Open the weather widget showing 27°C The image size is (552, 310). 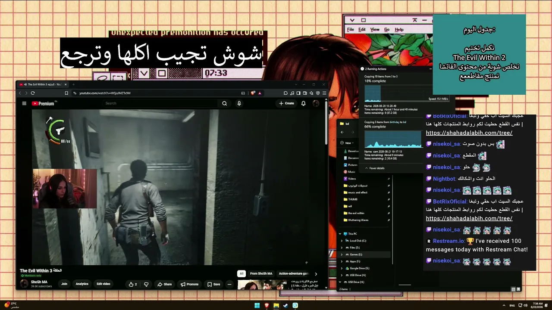coord(11,305)
